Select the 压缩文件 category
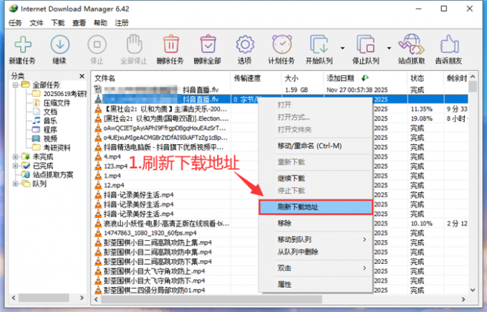Image resolution: width=487 pixels, height=312 pixels. pos(57,103)
